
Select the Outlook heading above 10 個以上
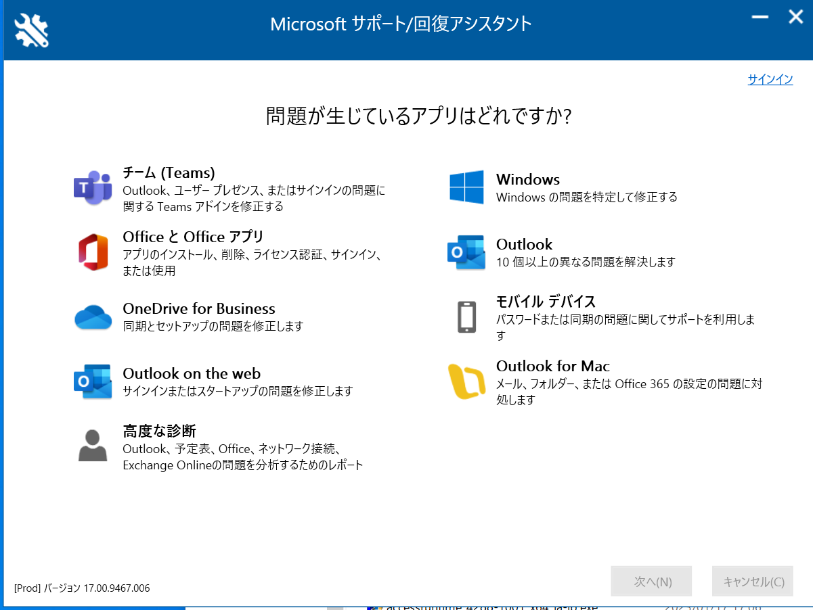(525, 244)
